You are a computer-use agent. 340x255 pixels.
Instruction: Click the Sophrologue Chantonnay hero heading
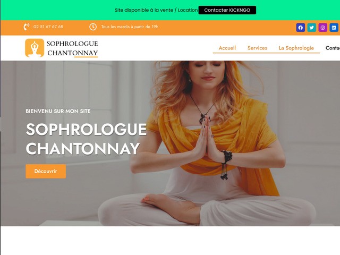pyautogui.click(x=86, y=139)
